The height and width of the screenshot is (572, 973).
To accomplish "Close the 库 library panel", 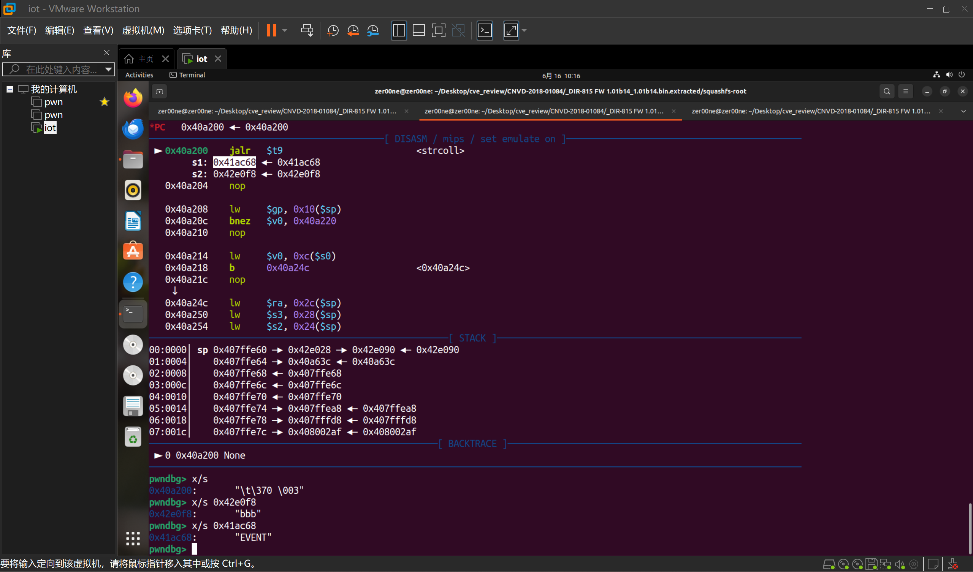I will (107, 52).
